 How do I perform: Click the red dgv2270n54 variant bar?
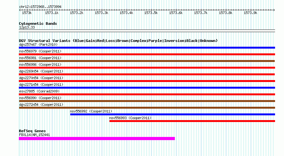click(147, 81)
